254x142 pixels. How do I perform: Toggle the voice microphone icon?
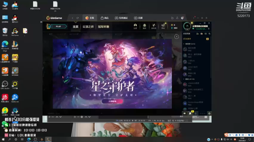coord(196,114)
